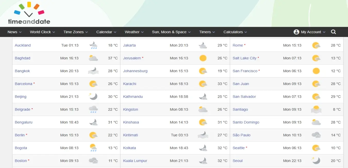The width and height of the screenshot is (348, 168).
Task: Open the Karachi city link
Action: 130,84
